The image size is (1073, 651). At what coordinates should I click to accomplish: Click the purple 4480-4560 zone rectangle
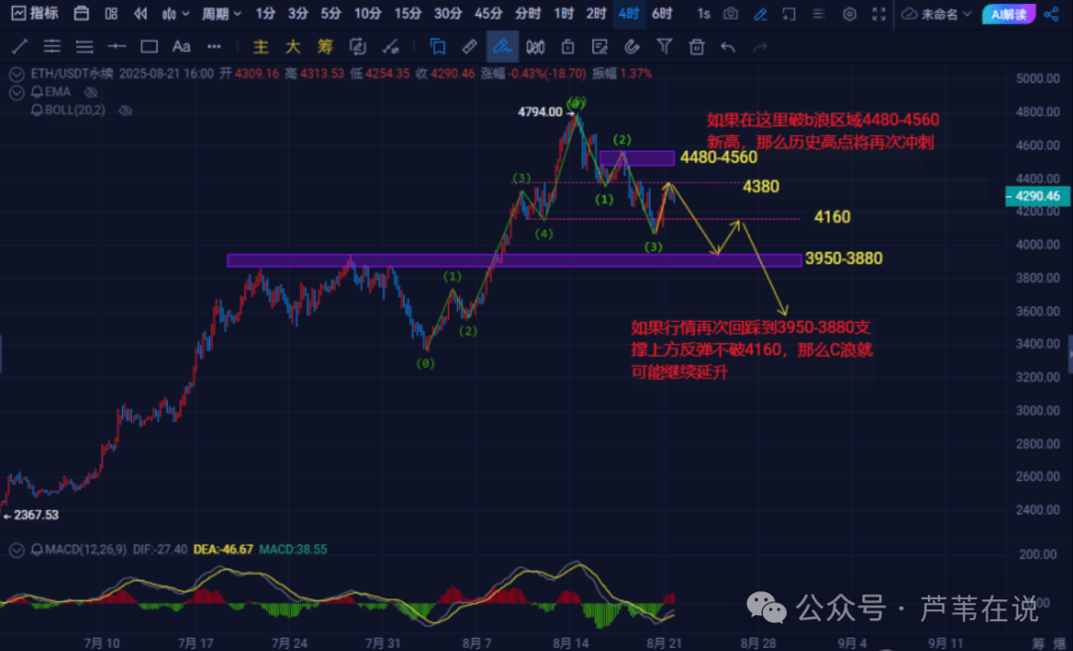tap(637, 158)
